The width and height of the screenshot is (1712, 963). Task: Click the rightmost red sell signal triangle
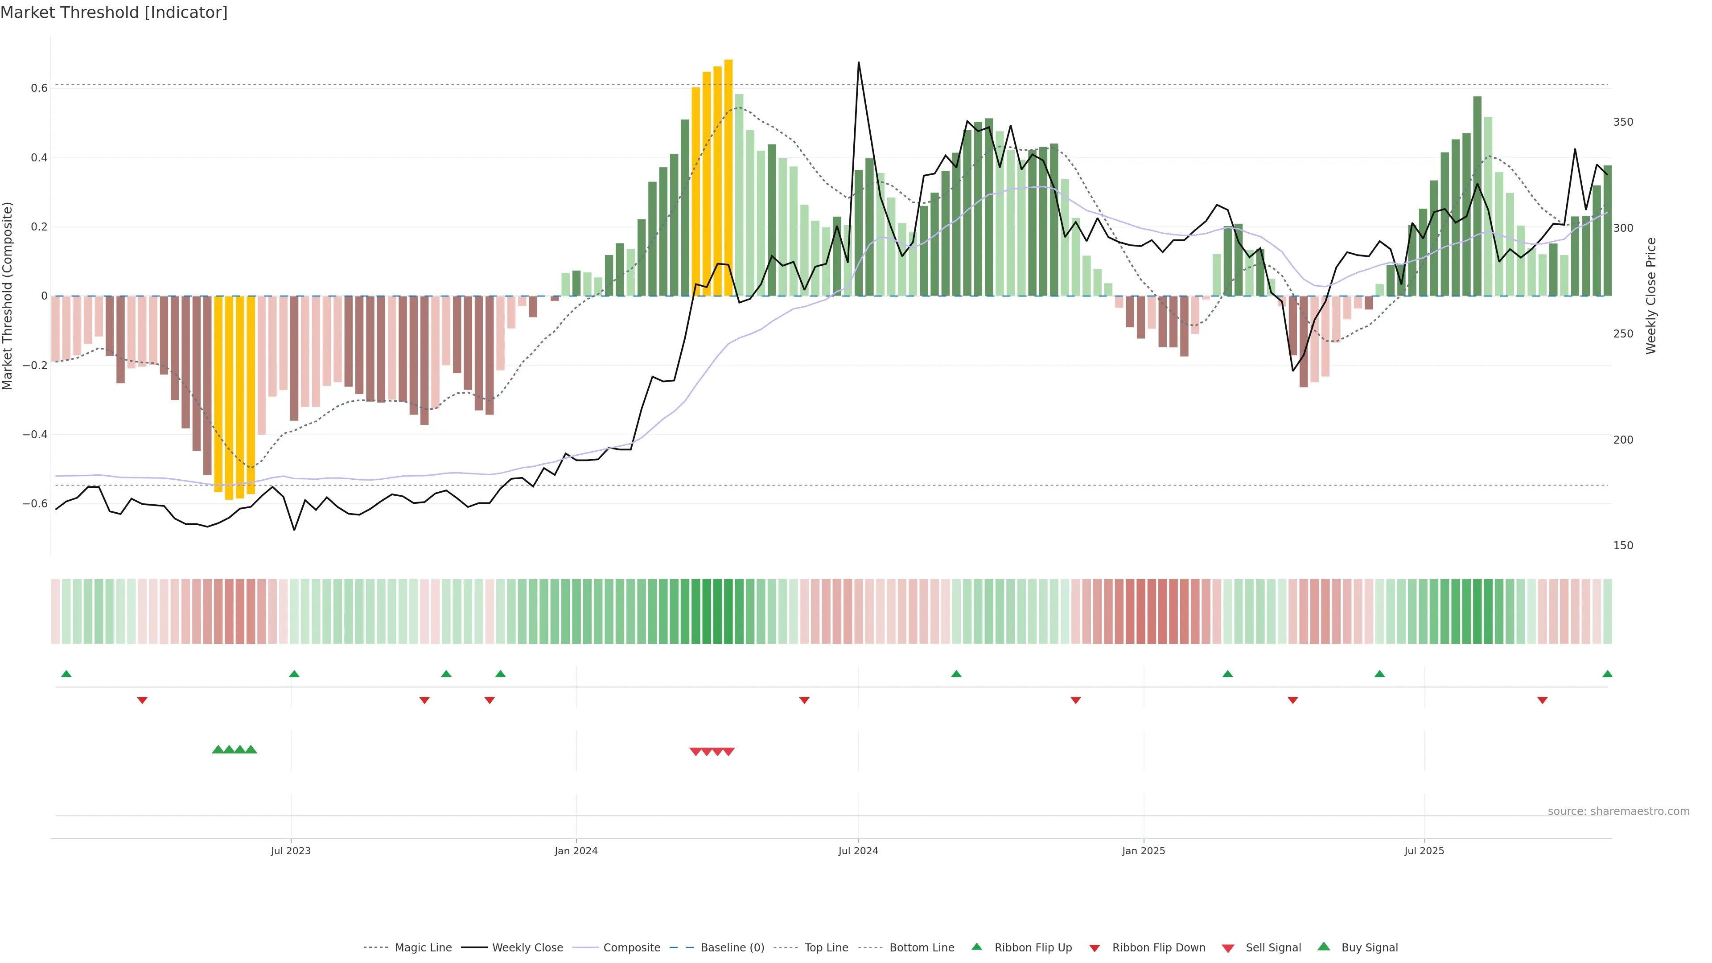[x=729, y=752]
